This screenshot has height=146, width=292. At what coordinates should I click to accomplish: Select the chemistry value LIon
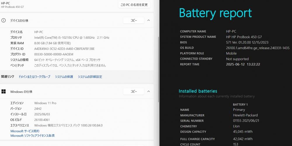coord(236,126)
